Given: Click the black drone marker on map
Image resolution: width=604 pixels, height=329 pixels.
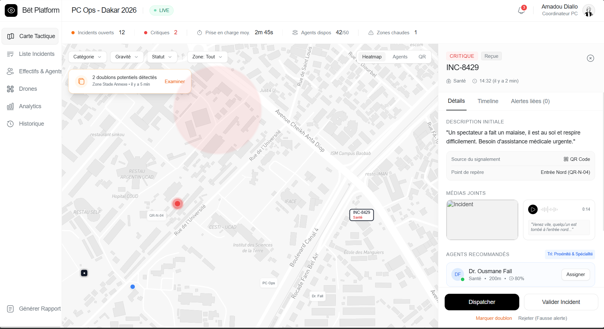Looking at the screenshot, I should coord(84,273).
